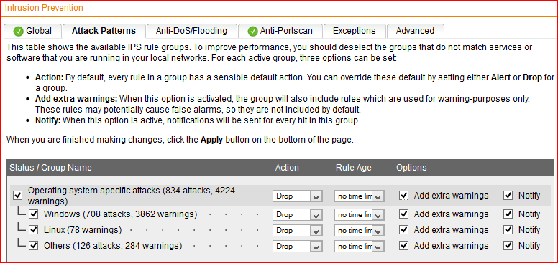This screenshot has height=263, width=558.
Task: Toggle the Others group checkbox
Action: [x=34, y=246]
